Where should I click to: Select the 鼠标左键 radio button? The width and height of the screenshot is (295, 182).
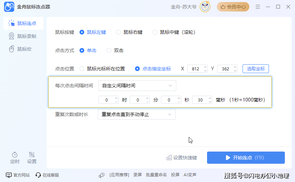tap(82, 32)
